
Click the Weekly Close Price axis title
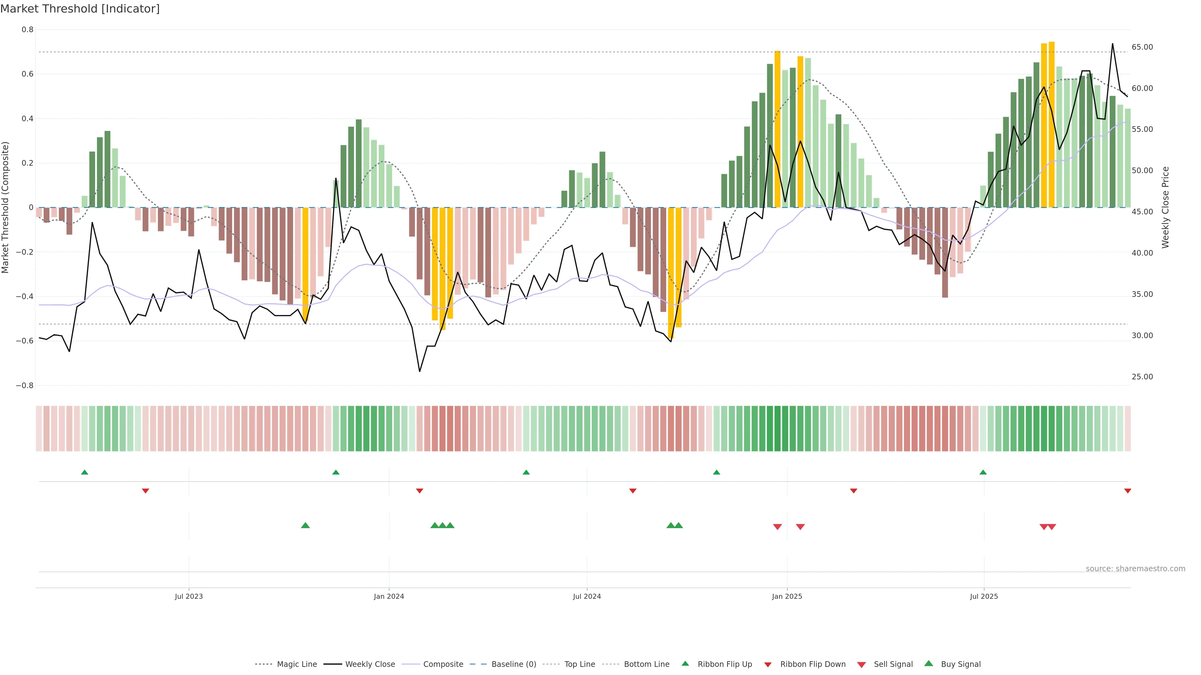pyautogui.click(x=1165, y=207)
